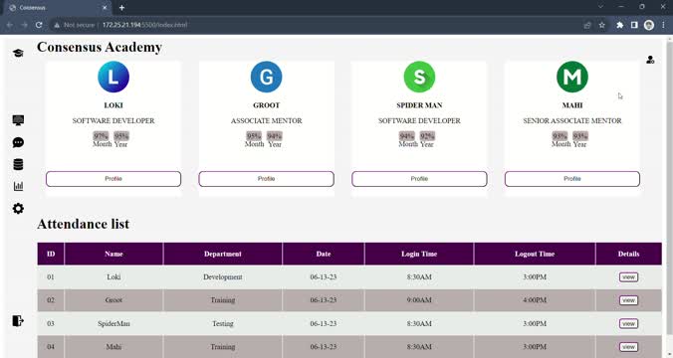Viewport: 673px width, 358px height.
Task: Open Mahi's Profile button
Action: (572, 179)
